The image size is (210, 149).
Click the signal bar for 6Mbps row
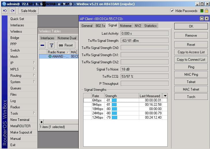114,100
